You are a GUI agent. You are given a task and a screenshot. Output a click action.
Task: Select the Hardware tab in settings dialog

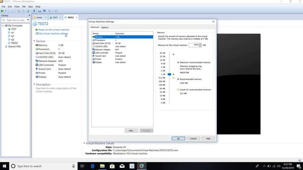[95, 27]
